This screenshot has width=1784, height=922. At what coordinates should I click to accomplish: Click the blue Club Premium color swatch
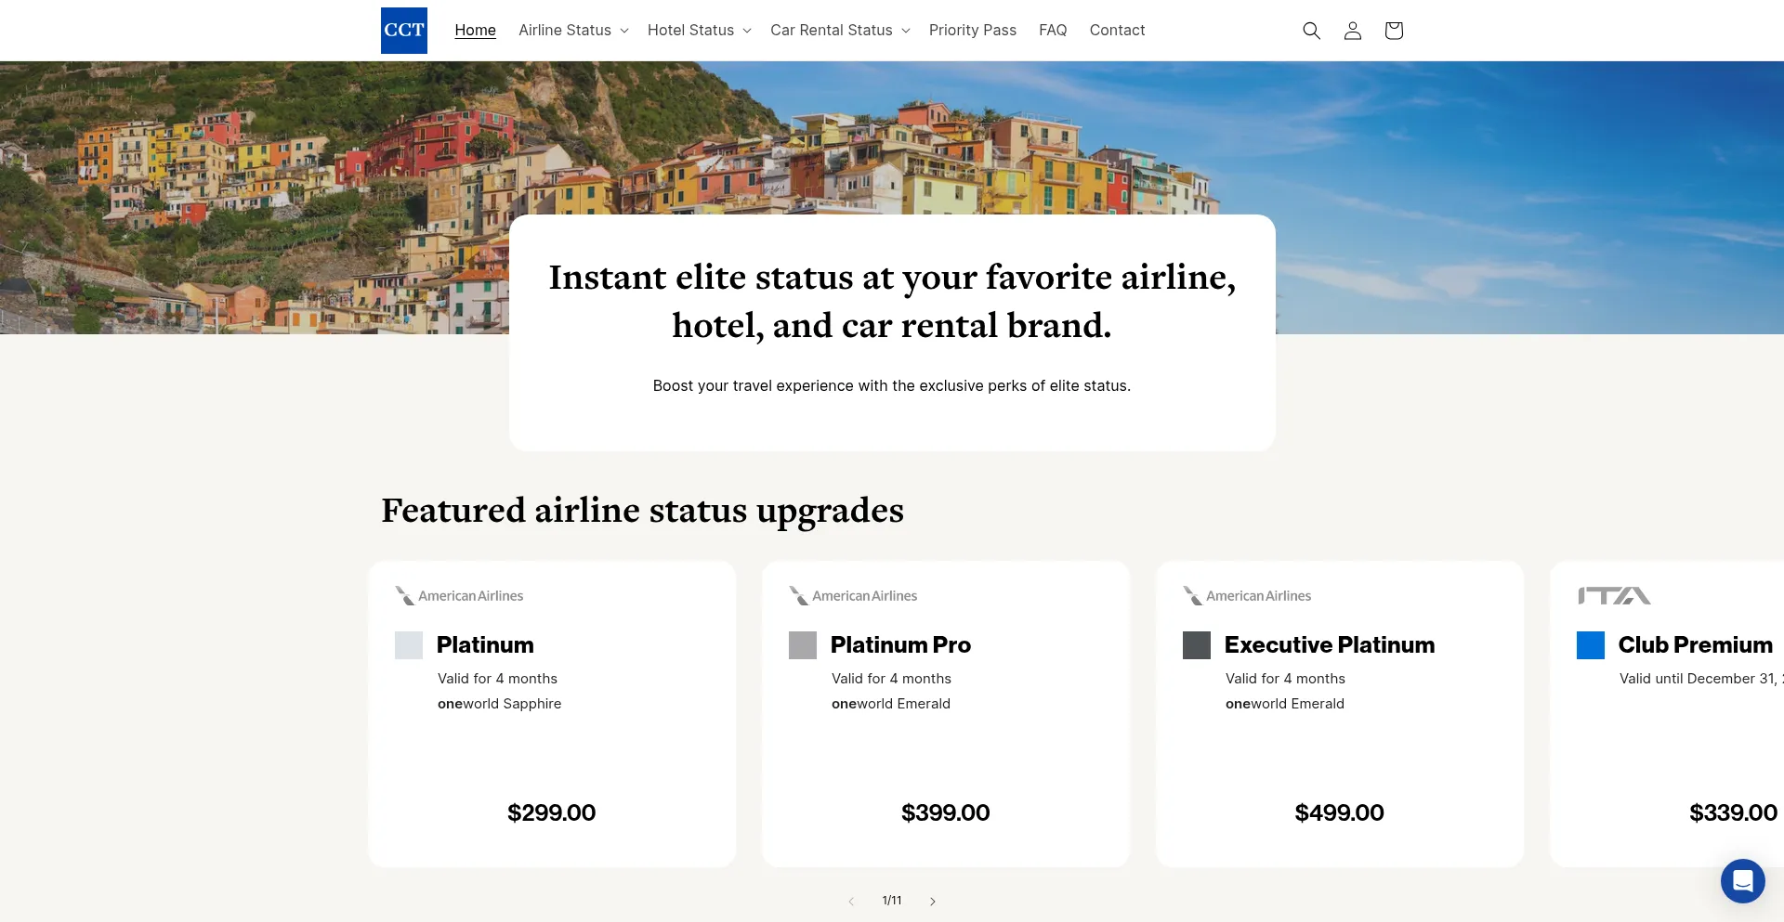(x=1590, y=645)
